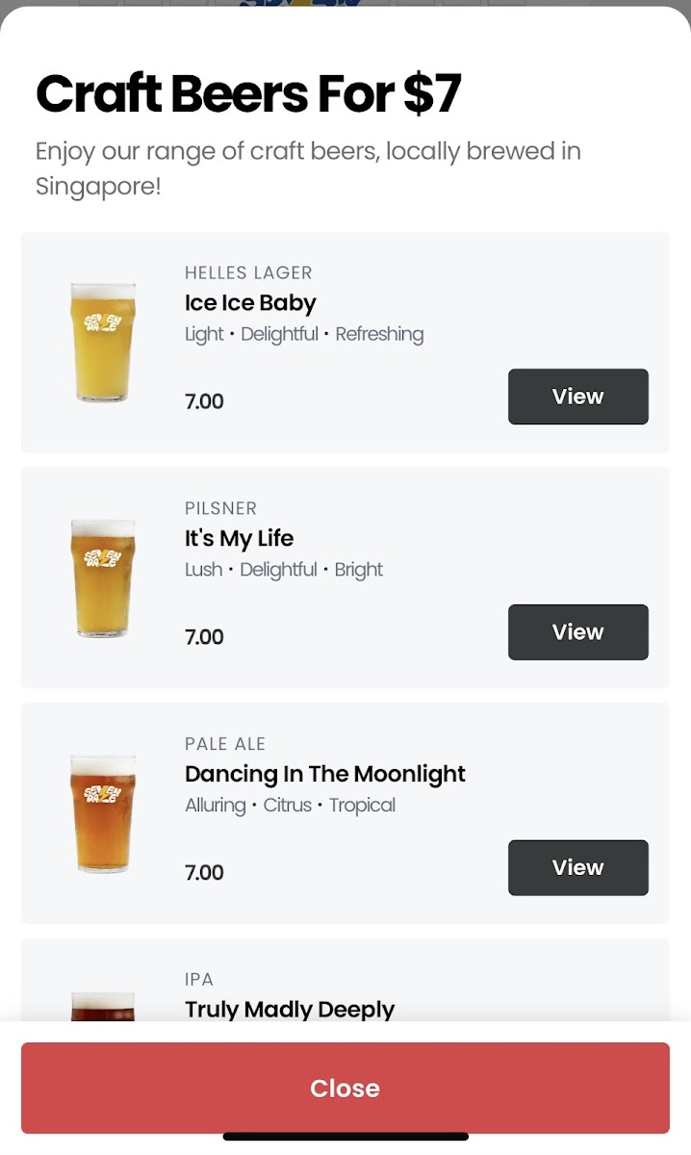The width and height of the screenshot is (691, 1155).
Task: Close the craft beers popup
Action: coord(345,1088)
